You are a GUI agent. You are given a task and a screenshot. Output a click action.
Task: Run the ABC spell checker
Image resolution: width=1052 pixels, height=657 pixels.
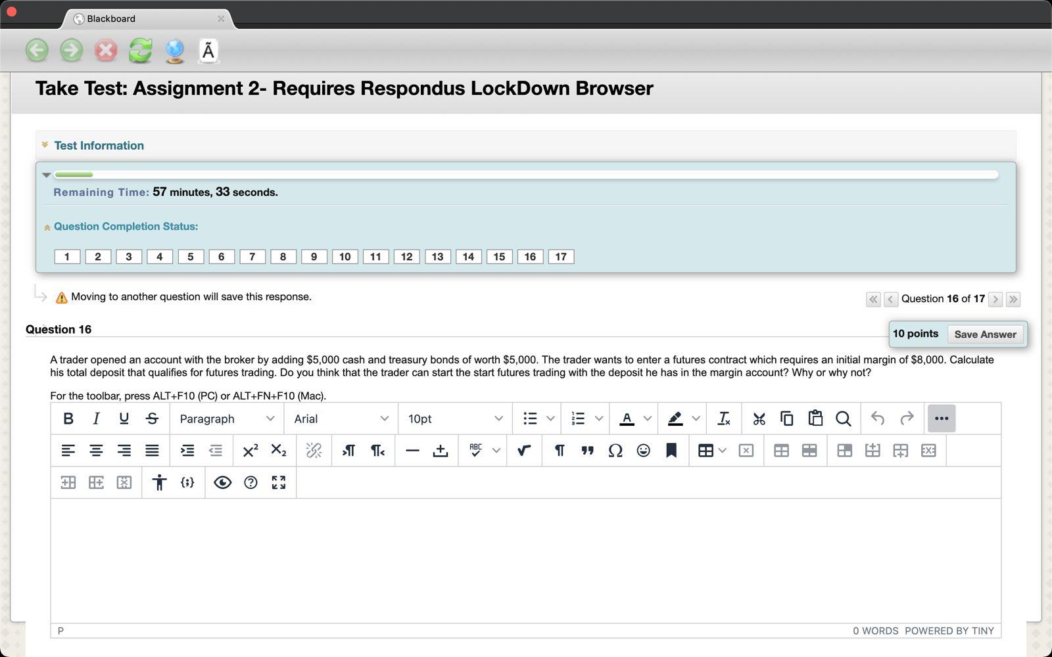475,451
